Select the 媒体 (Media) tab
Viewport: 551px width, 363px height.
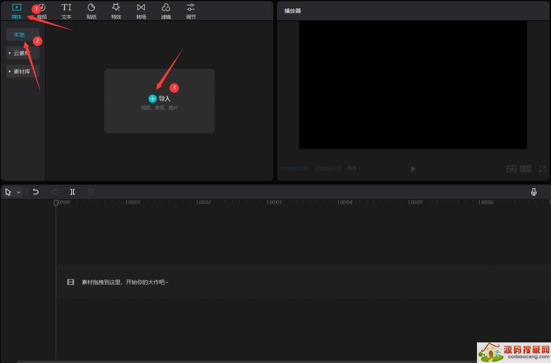17,11
